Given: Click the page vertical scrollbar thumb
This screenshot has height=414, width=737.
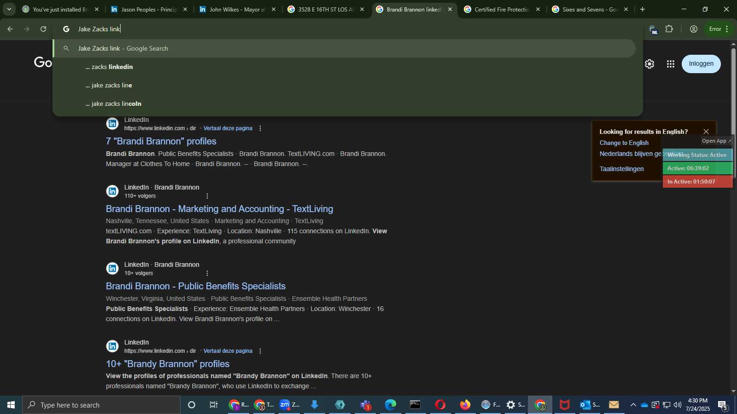Looking at the screenshot, I should click(x=733, y=113).
